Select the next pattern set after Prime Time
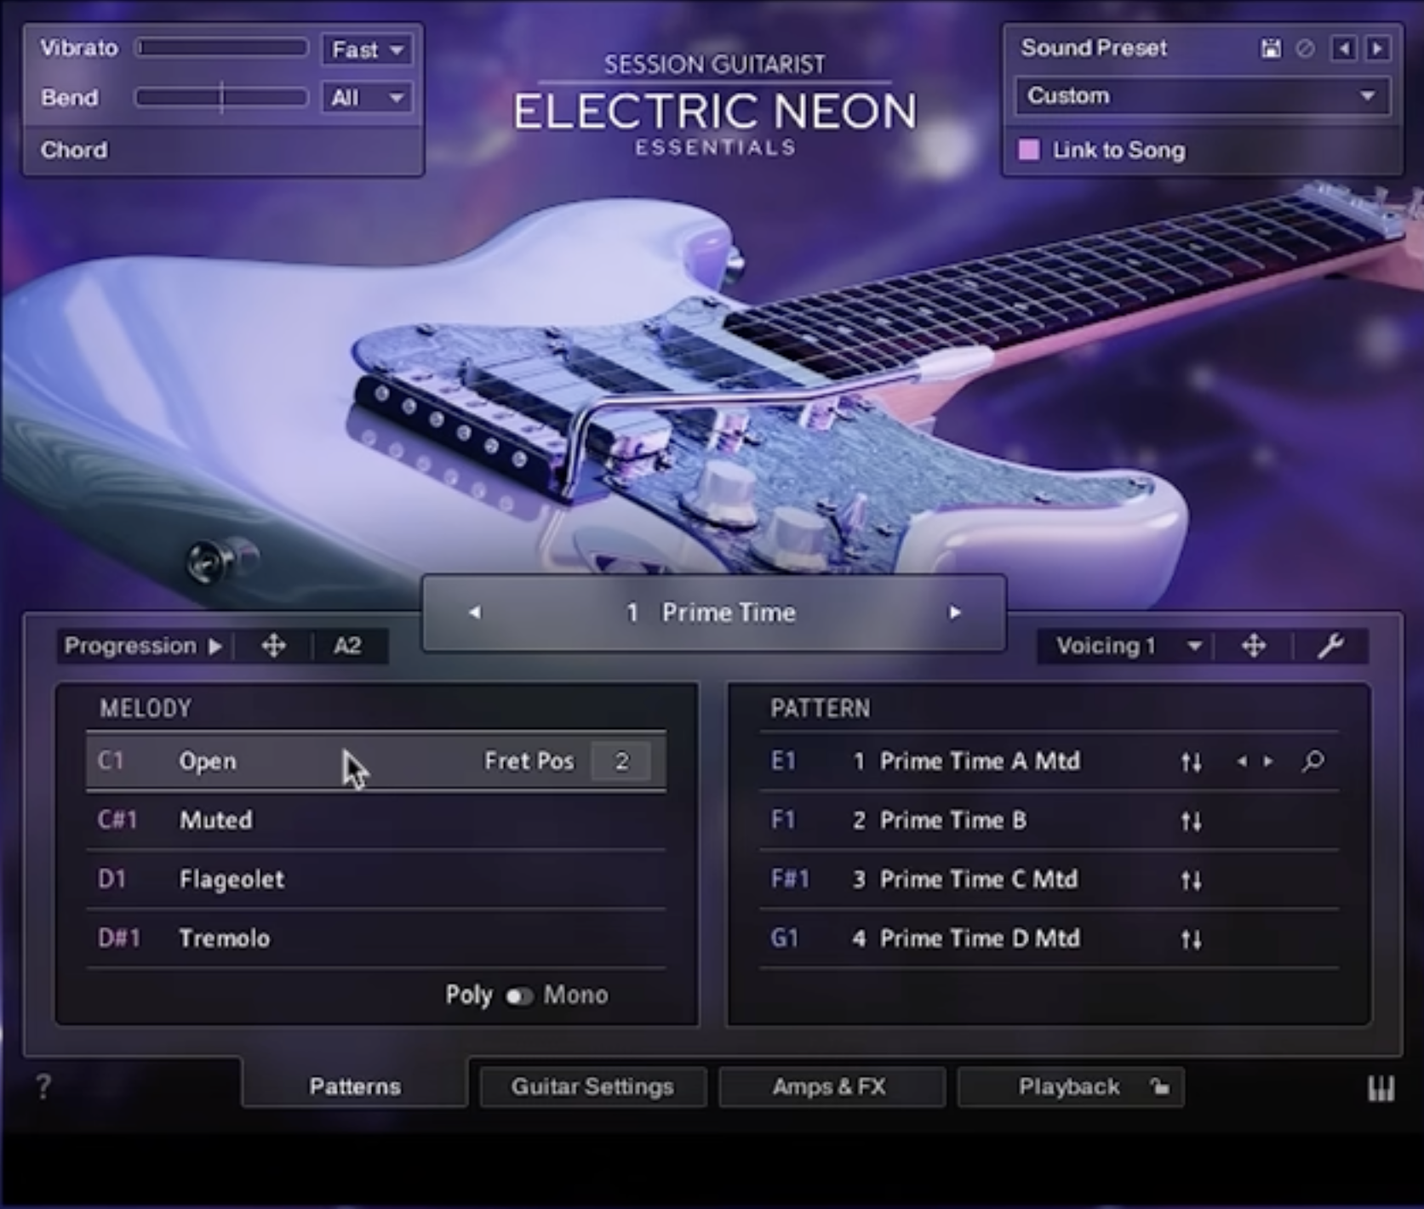This screenshot has height=1209, width=1424. click(x=955, y=613)
